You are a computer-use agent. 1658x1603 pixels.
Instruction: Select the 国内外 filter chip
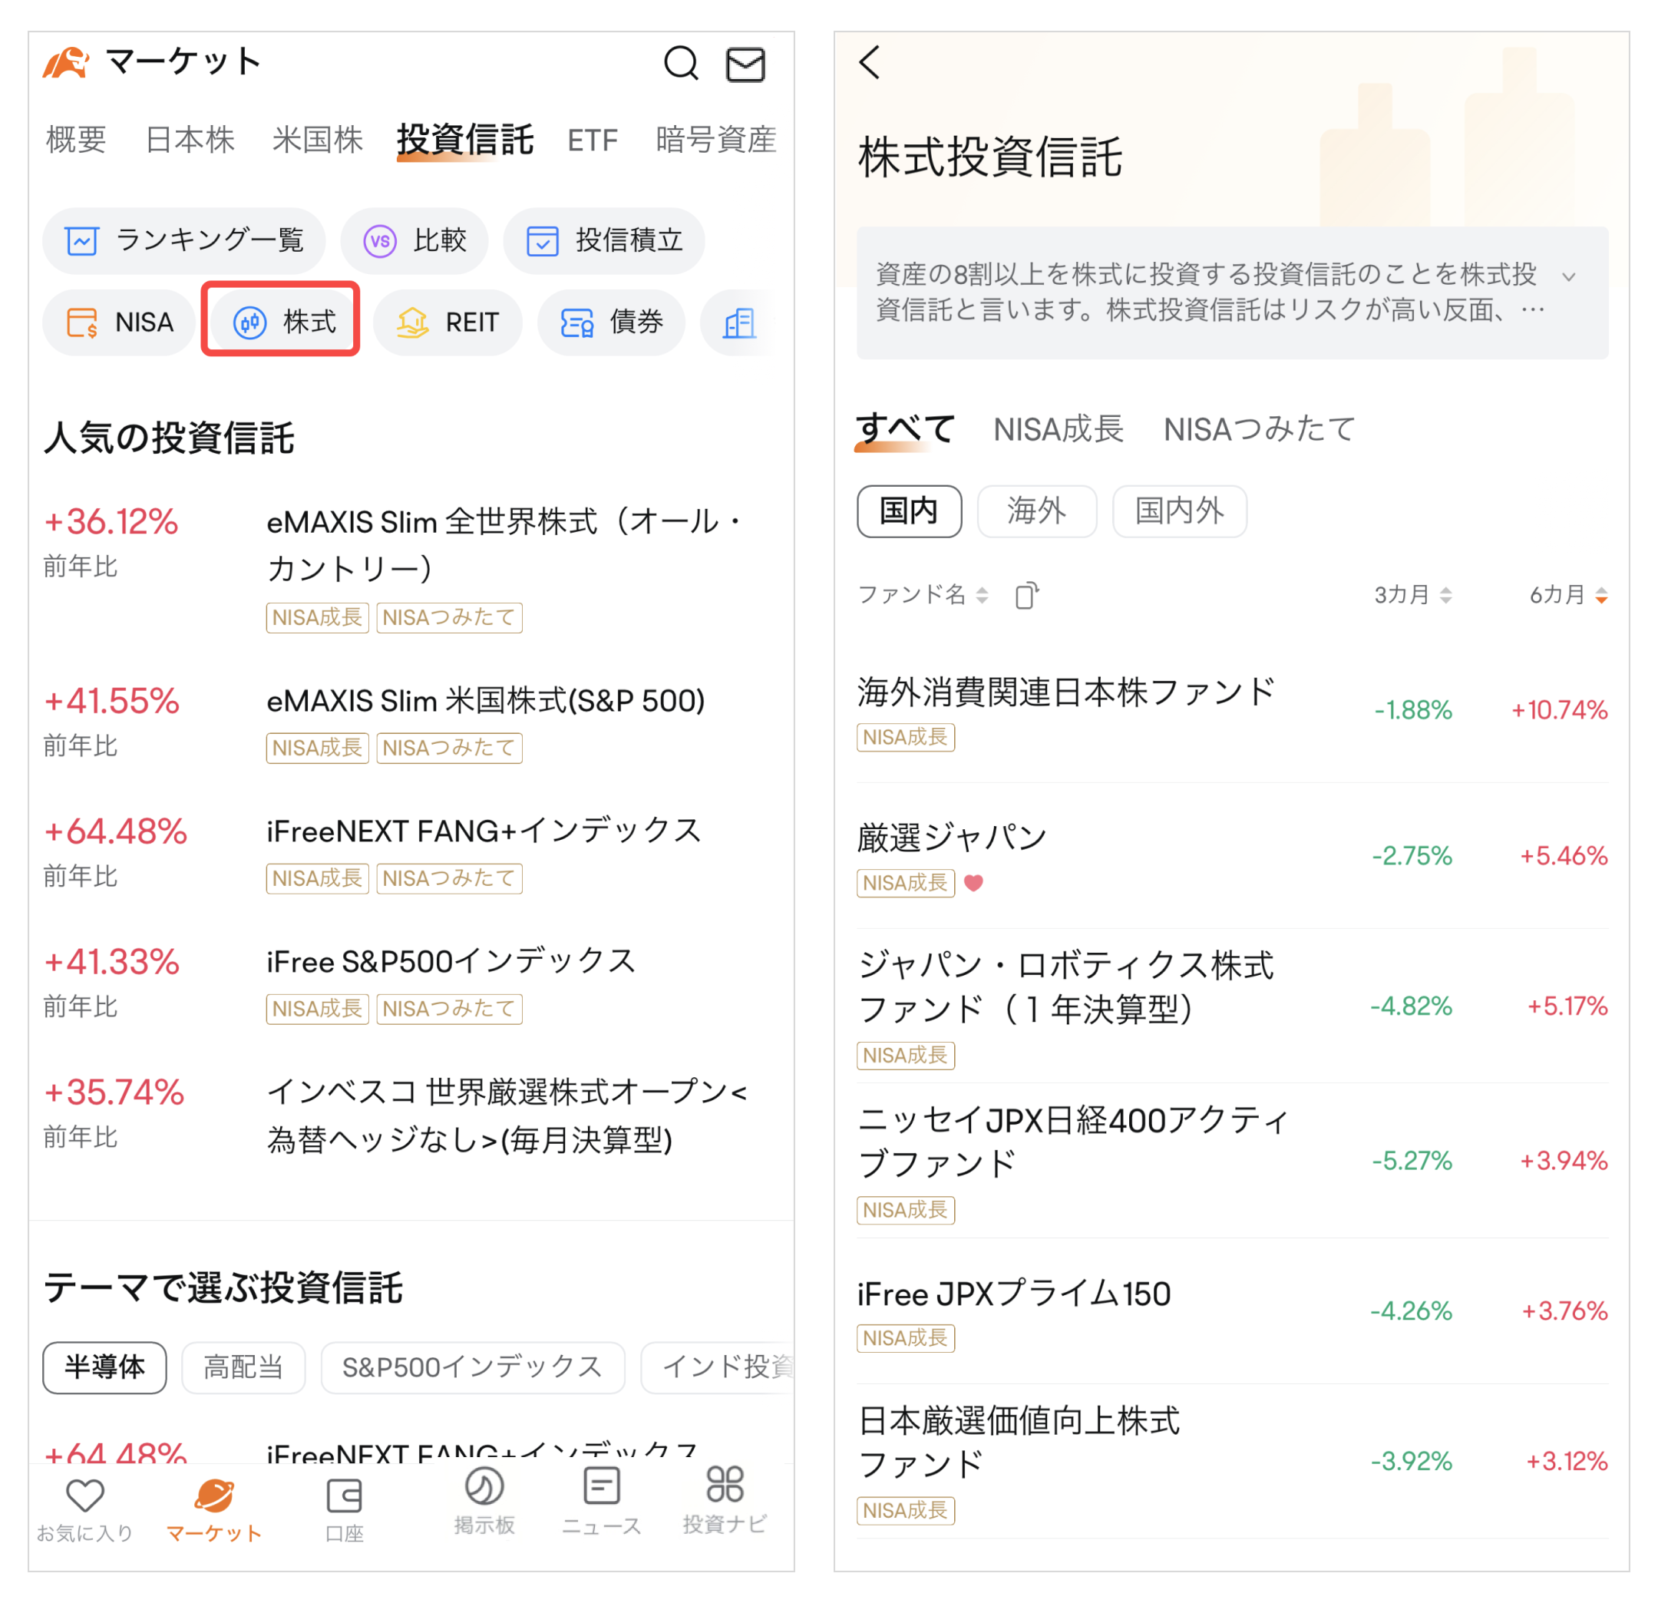[x=1179, y=511]
